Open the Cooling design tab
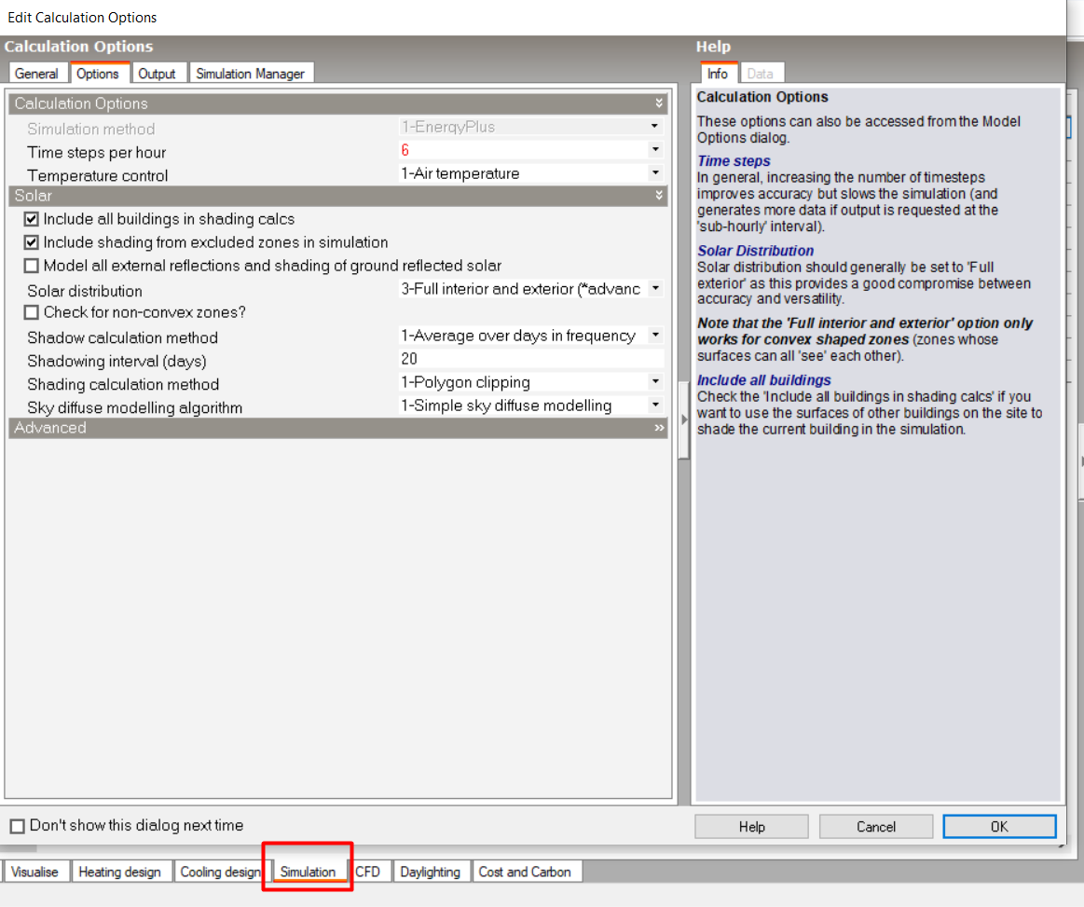 [221, 872]
